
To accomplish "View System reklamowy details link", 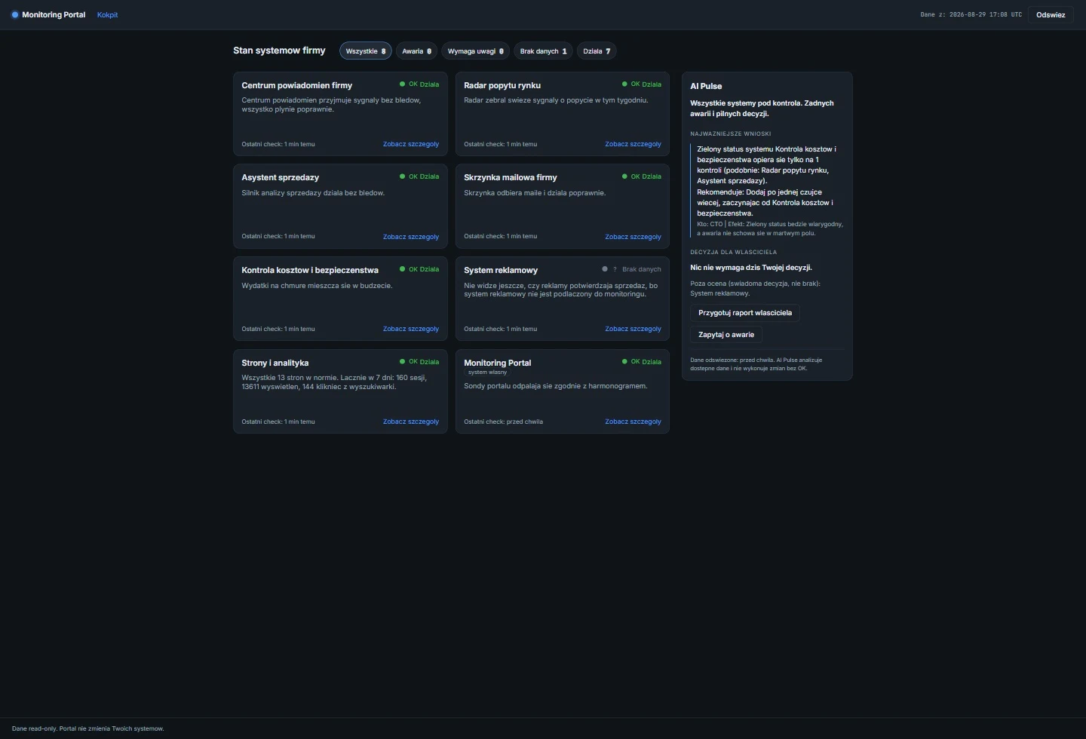I will tap(633, 329).
